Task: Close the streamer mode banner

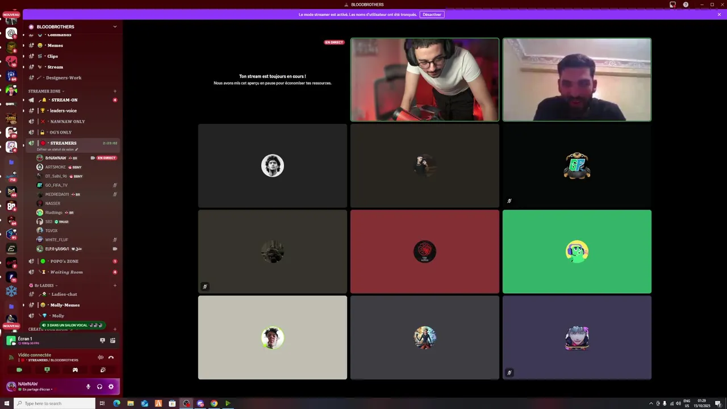Action: [719, 14]
